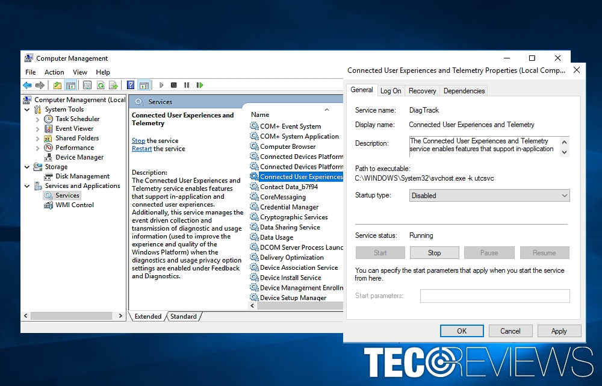Click Cancel in the Properties dialog
The width and height of the screenshot is (602, 386).
(x=510, y=331)
